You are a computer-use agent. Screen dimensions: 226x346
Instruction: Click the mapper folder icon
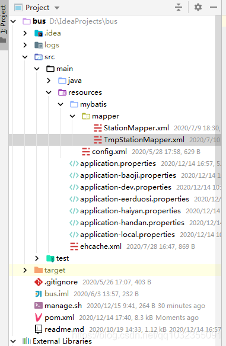tap(86, 116)
